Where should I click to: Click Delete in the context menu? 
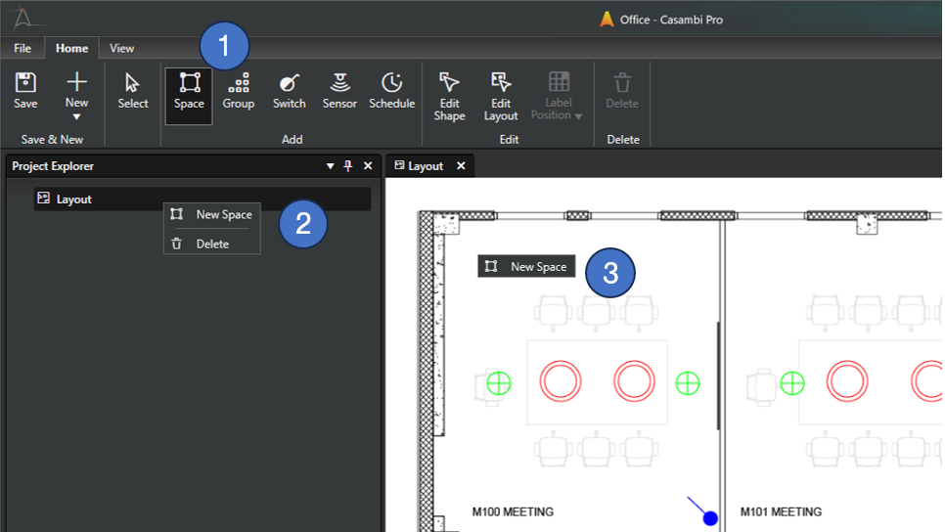click(x=212, y=244)
